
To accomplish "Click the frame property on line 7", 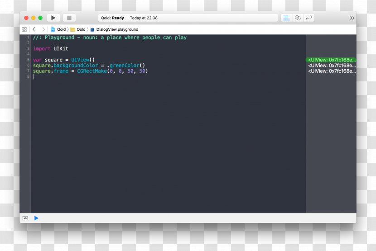I will tap(61, 71).
